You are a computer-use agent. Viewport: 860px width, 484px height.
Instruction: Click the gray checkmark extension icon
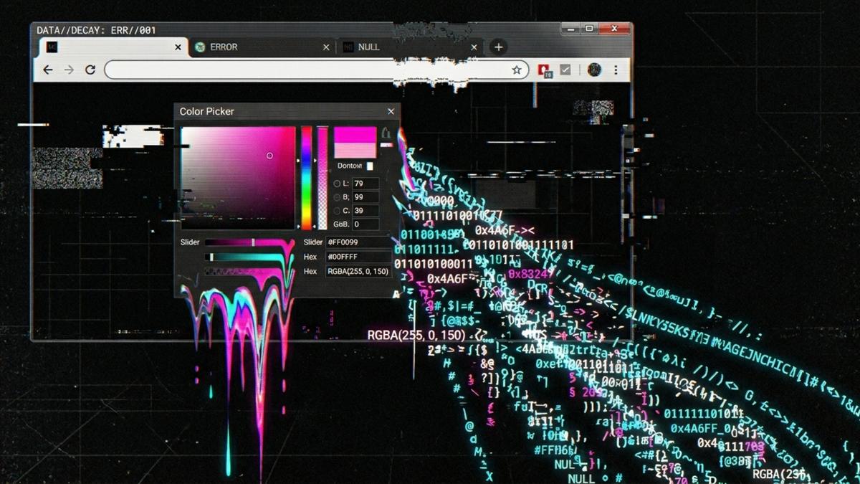pos(565,70)
